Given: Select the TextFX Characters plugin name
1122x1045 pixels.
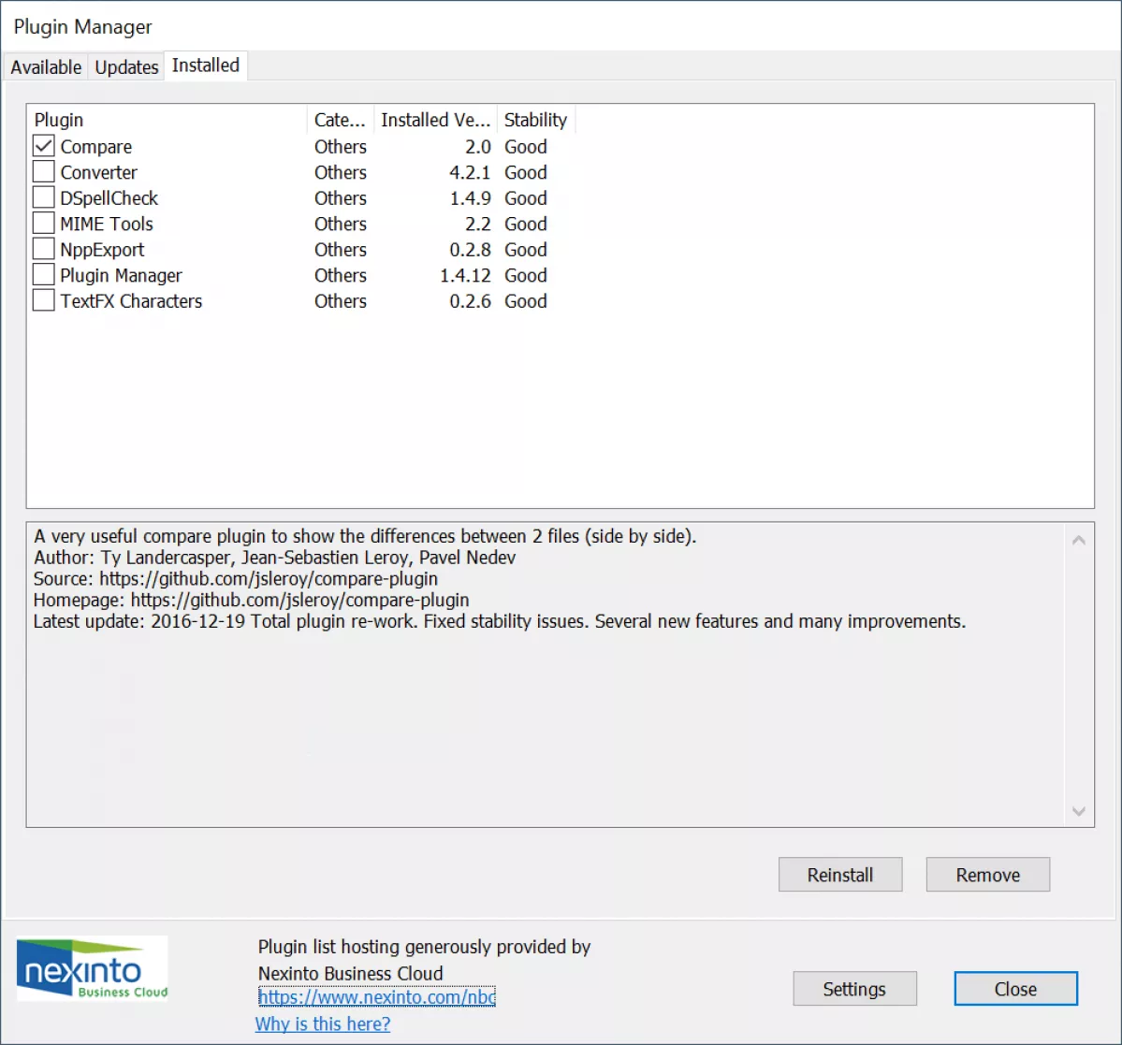Looking at the screenshot, I should [131, 301].
